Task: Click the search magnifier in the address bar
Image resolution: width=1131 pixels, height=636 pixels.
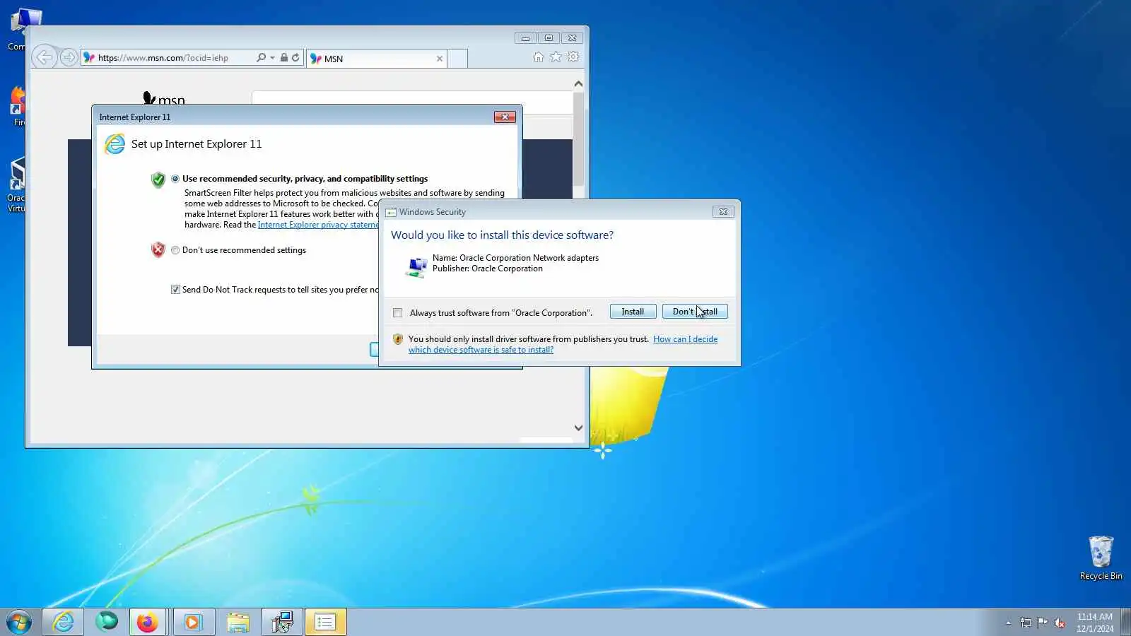Action: point(261,58)
